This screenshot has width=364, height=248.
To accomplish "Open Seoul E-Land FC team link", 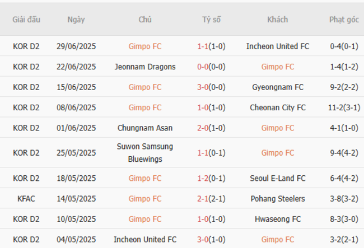I will 278,178.
